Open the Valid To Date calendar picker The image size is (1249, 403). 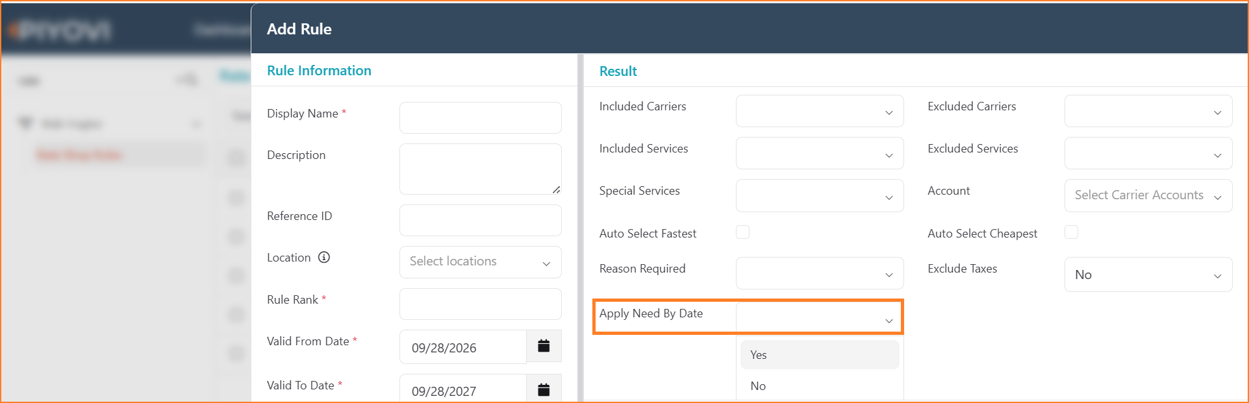[544, 389]
